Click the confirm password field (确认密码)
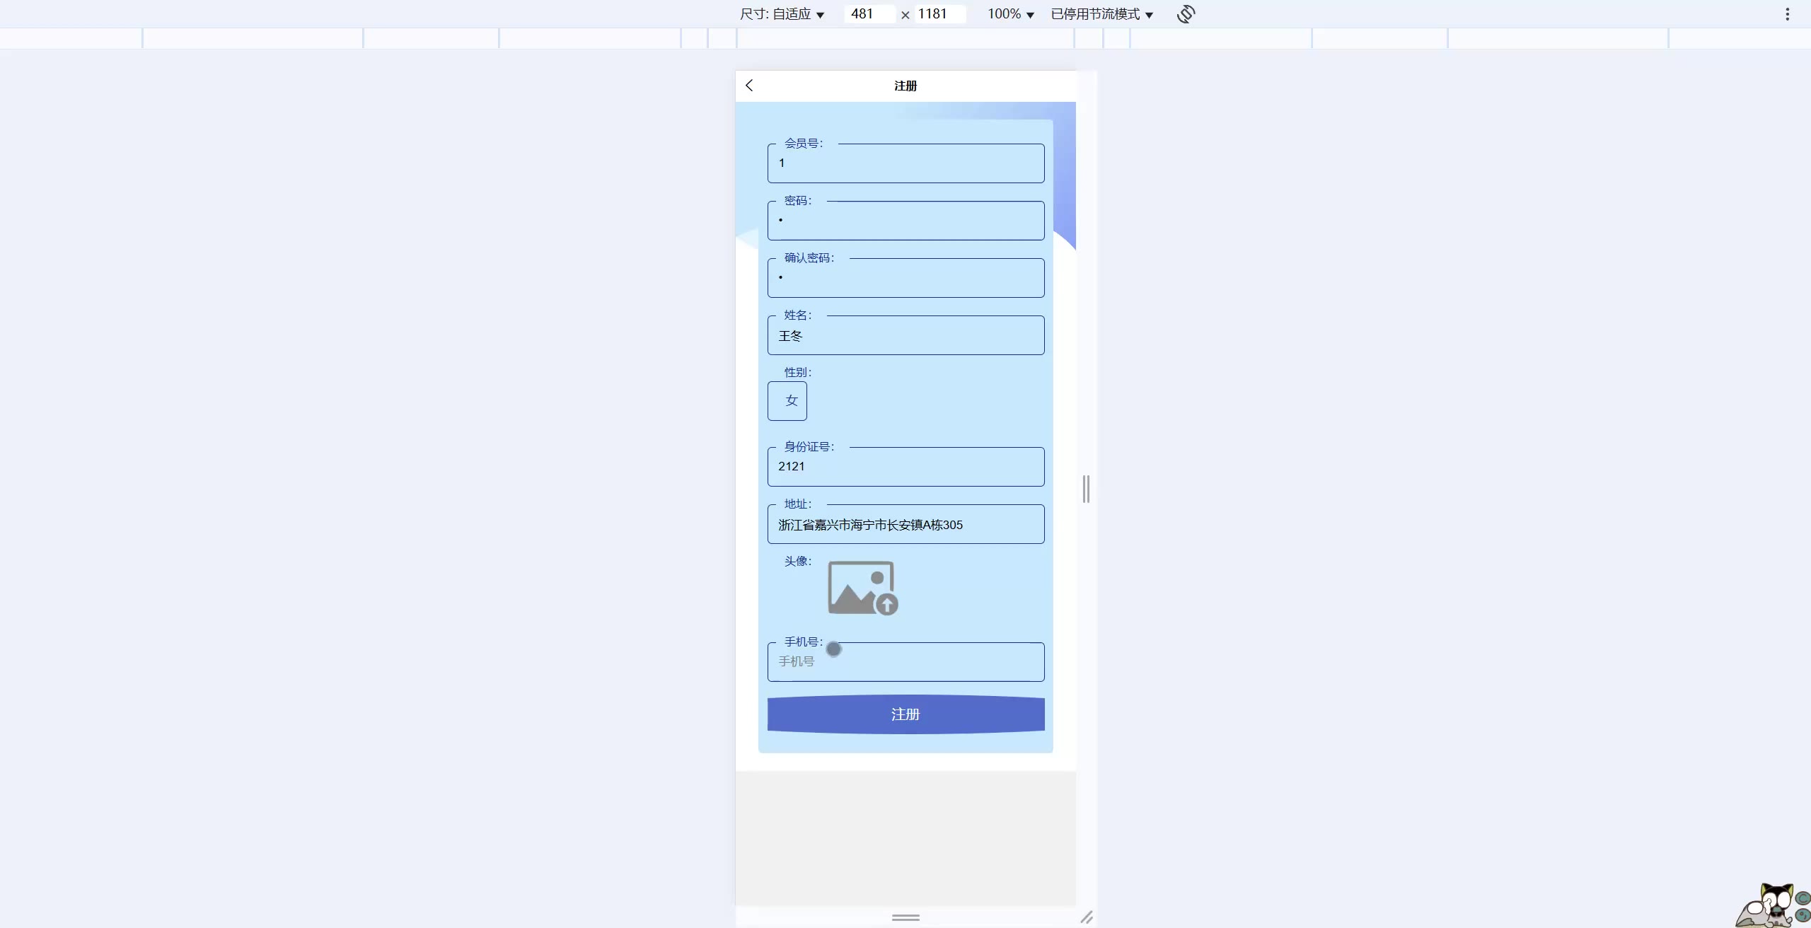 tap(905, 278)
